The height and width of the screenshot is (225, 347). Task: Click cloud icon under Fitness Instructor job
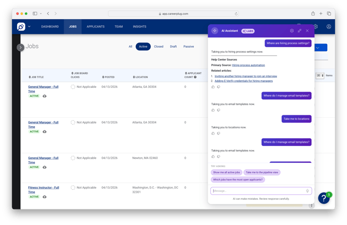pyautogui.click(x=45, y=197)
